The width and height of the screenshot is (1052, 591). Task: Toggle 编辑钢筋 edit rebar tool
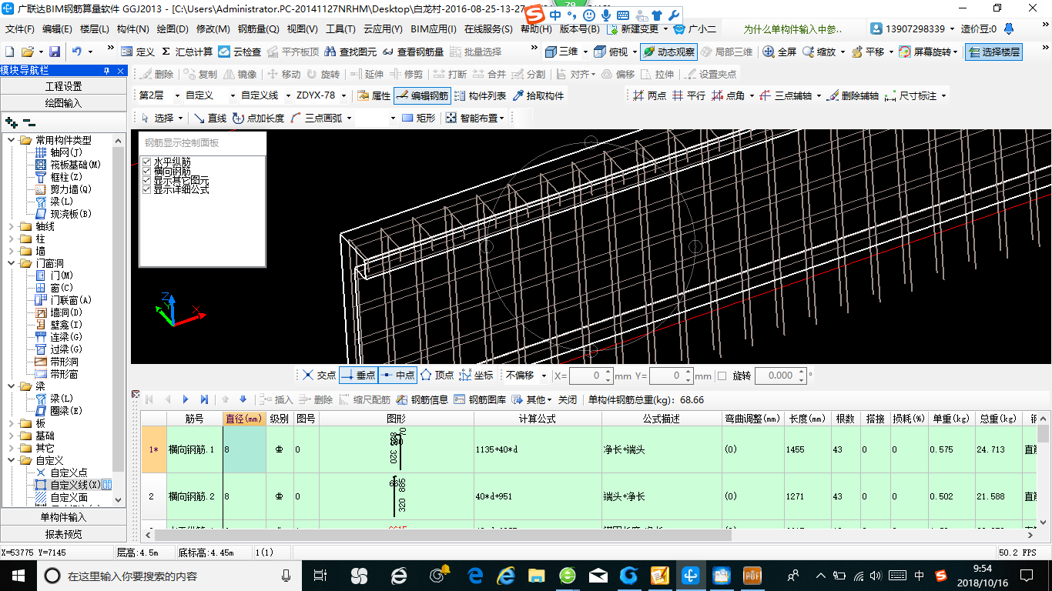pos(421,95)
